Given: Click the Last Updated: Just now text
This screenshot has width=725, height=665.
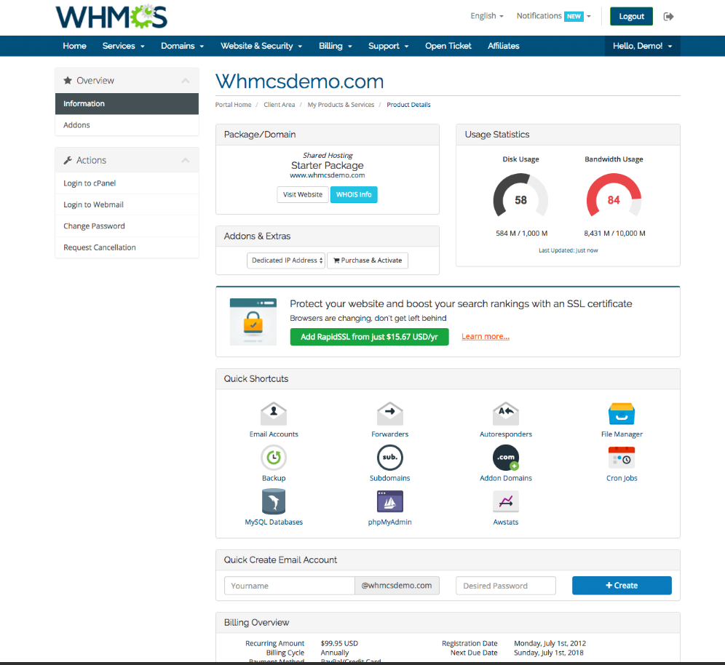Looking at the screenshot, I should [568, 250].
